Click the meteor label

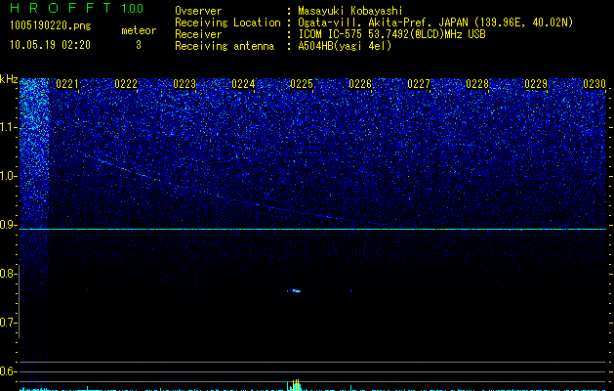pyautogui.click(x=139, y=30)
